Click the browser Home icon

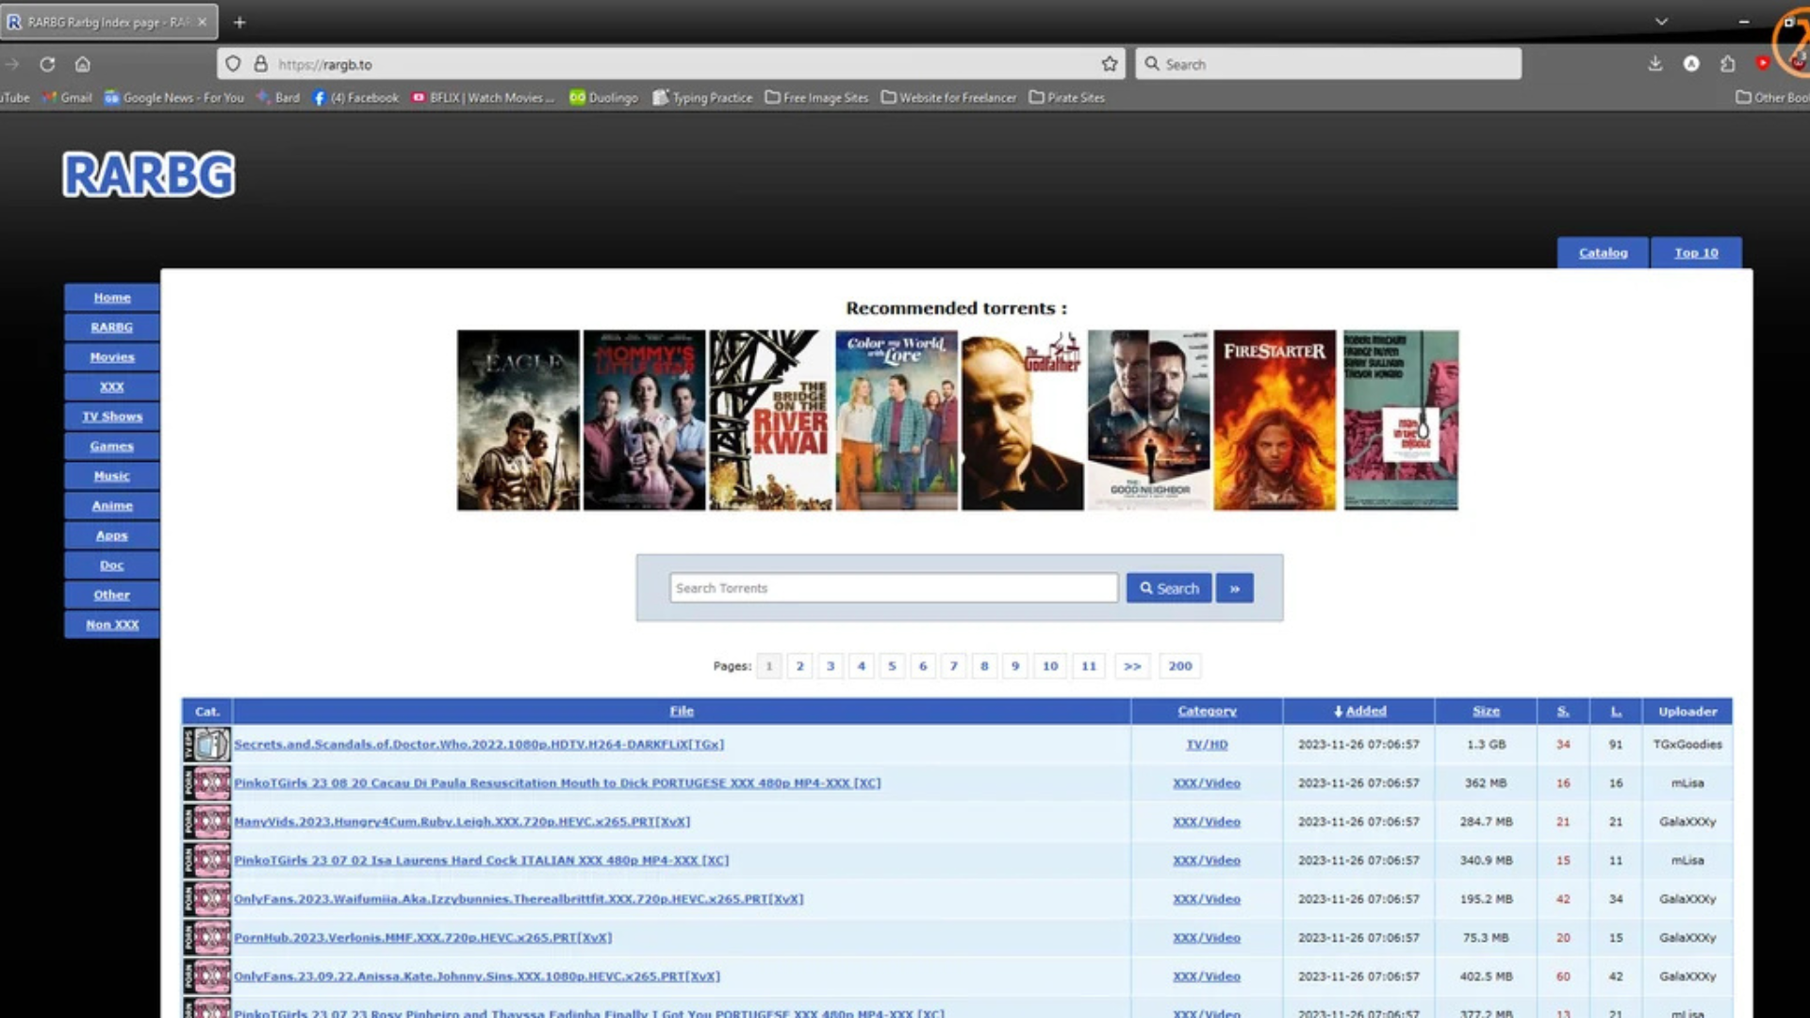click(x=83, y=64)
